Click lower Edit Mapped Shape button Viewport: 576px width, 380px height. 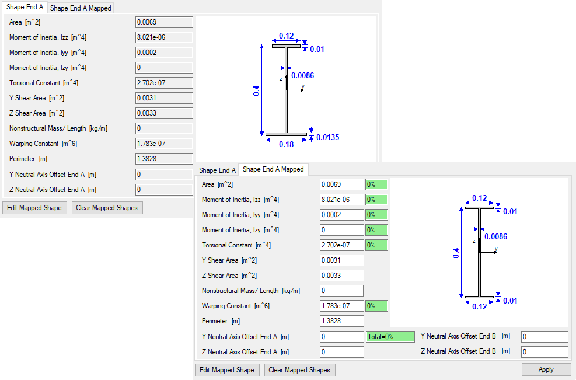pyautogui.click(x=227, y=370)
